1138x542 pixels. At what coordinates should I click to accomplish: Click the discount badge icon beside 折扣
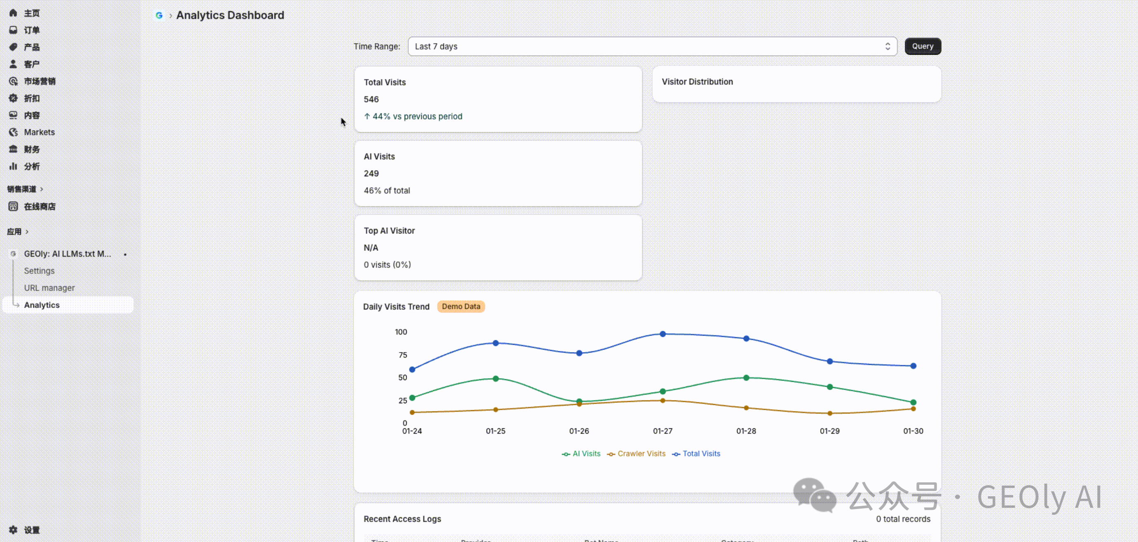(13, 98)
